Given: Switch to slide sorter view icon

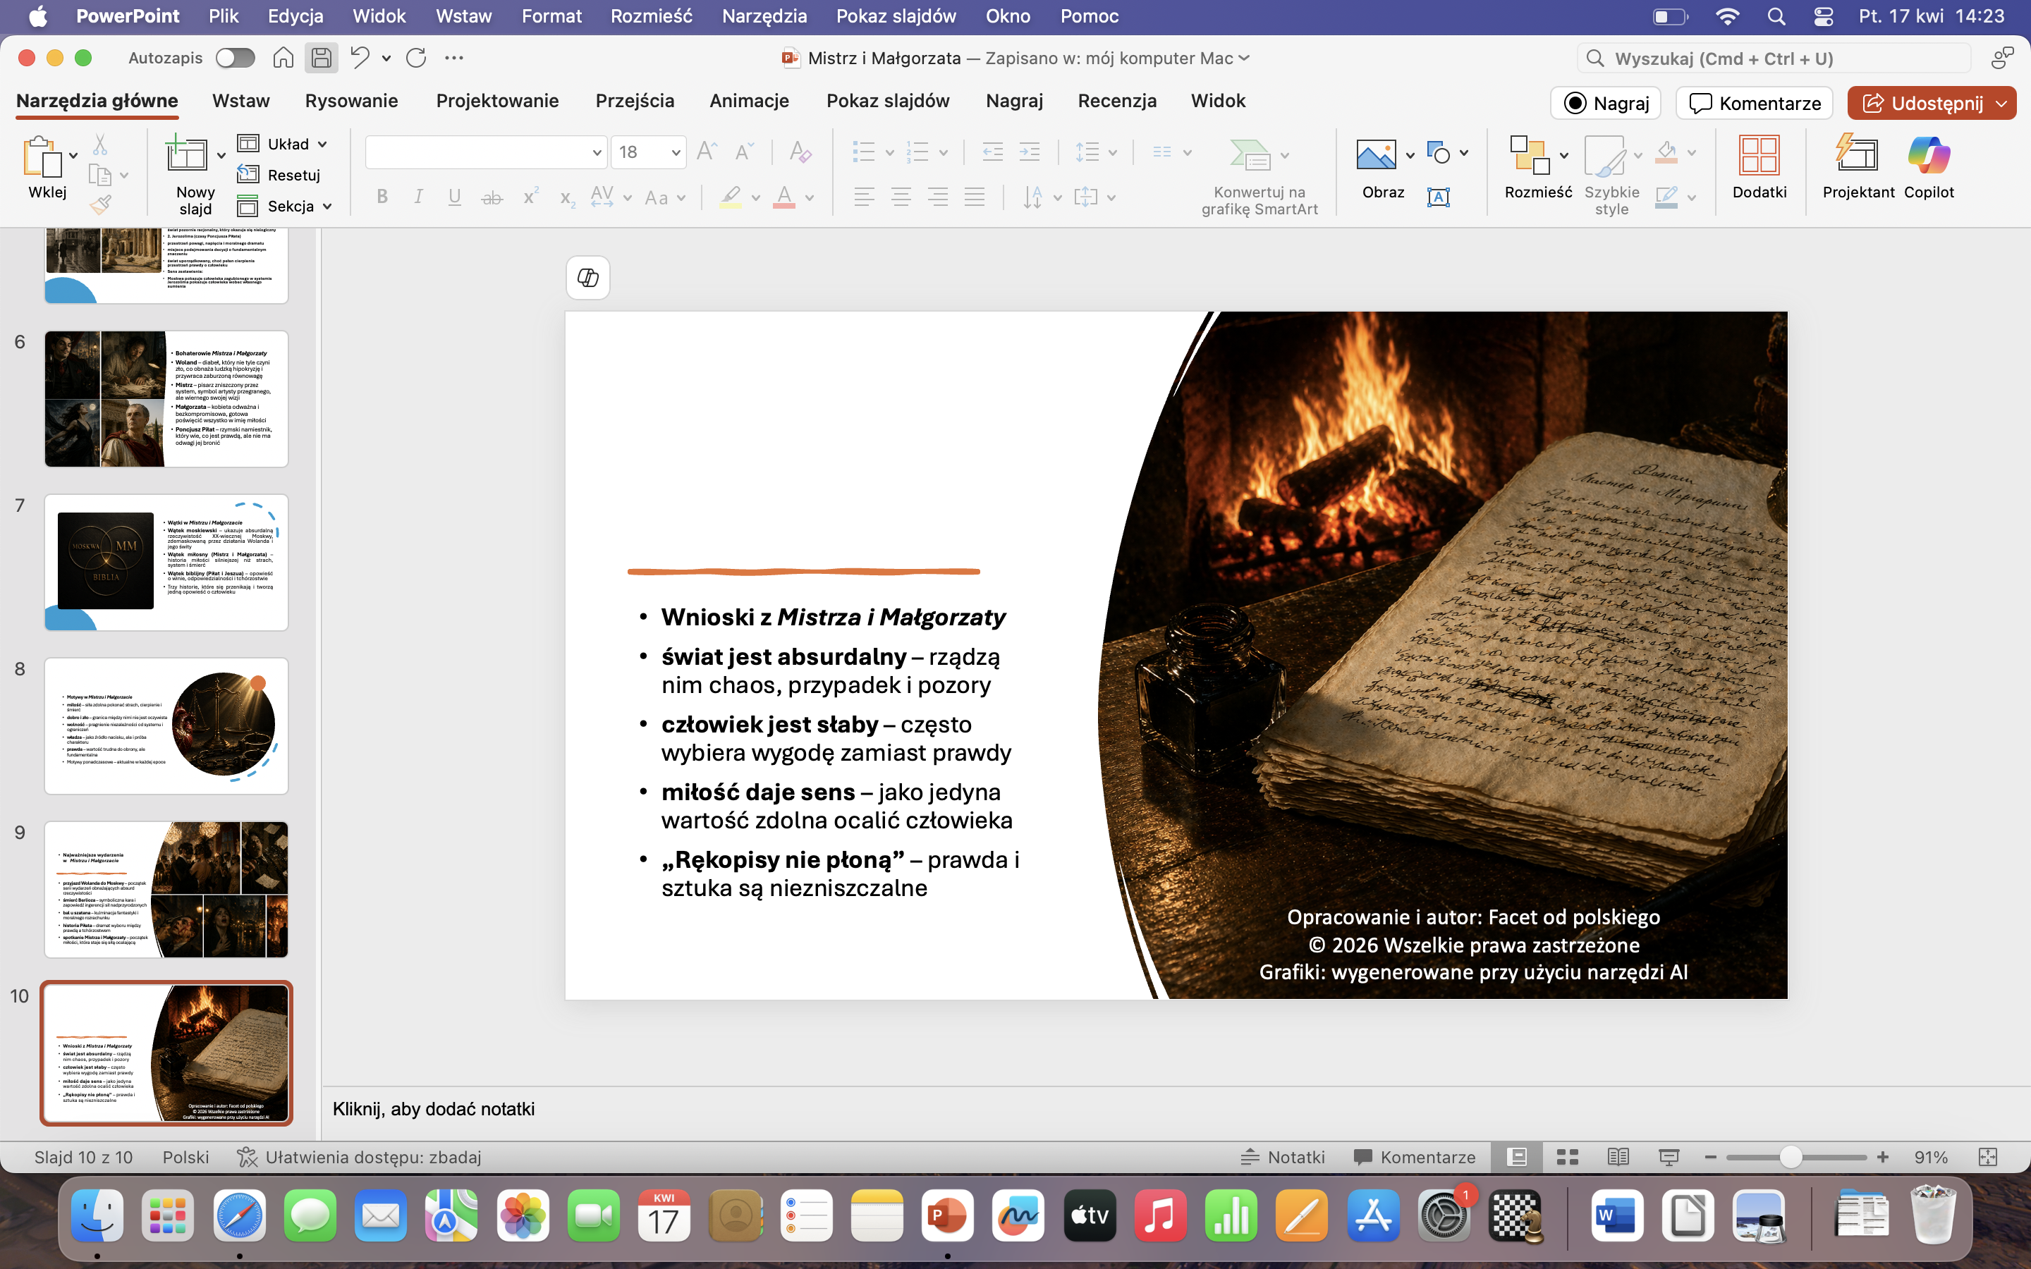Looking at the screenshot, I should click(1567, 1158).
